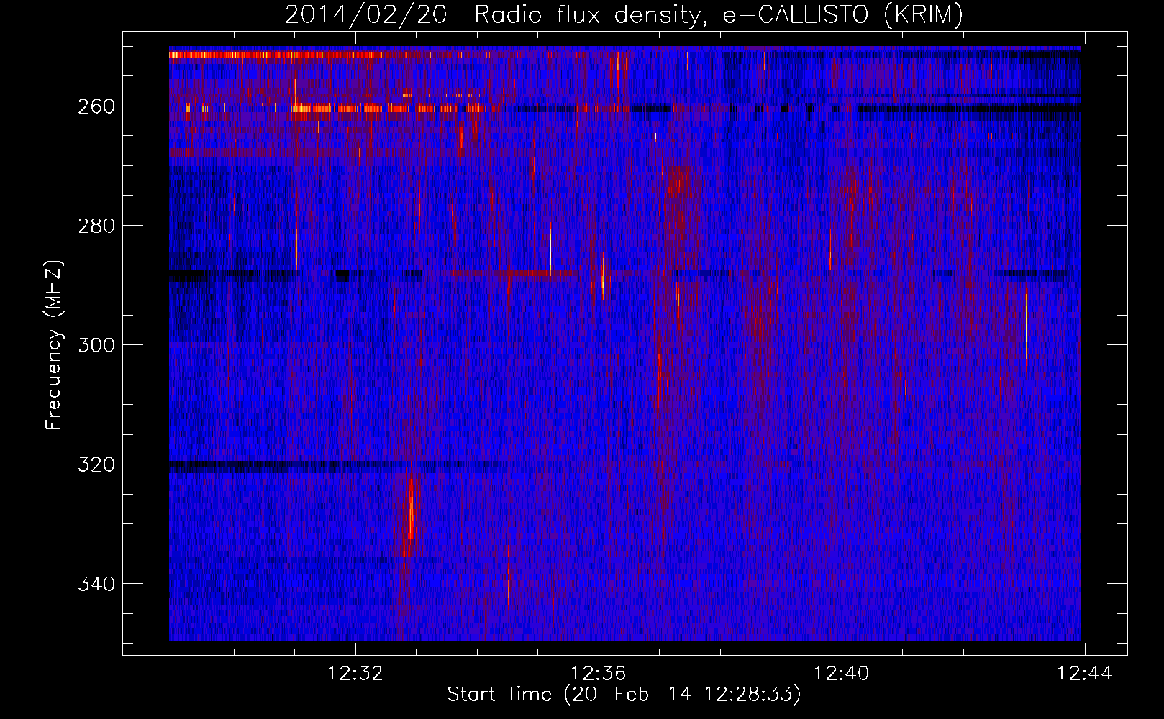The image size is (1164, 719).
Task: Click the 260 frequency tick label
Action: 96,106
